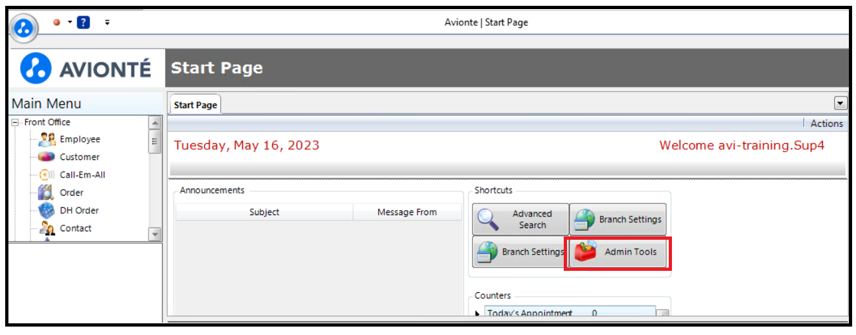Image resolution: width=856 pixels, height=335 pixels.
Task: Click the Tuesday, May 16, 2023 date text
Action: click(x=247, y=145)
